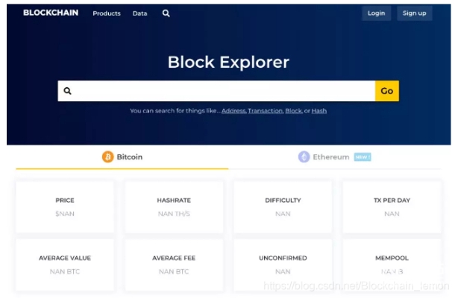Click the magnifier icon inside the search box

pyautogui.click(x=67, y=91)
